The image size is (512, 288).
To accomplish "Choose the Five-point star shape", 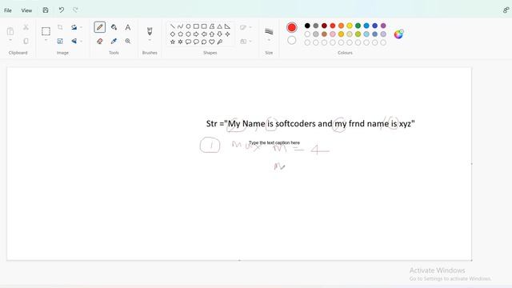I will point(173,42).
